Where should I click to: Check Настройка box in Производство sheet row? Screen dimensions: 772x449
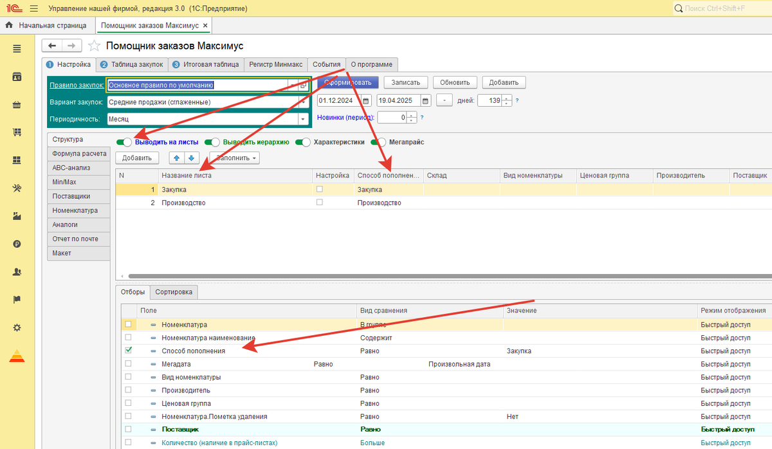[x=320, y=202]
